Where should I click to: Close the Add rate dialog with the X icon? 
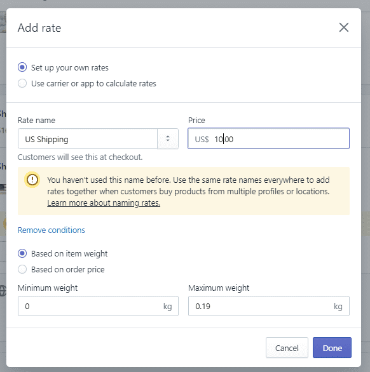pyautogui.click(x=344, y=27)
